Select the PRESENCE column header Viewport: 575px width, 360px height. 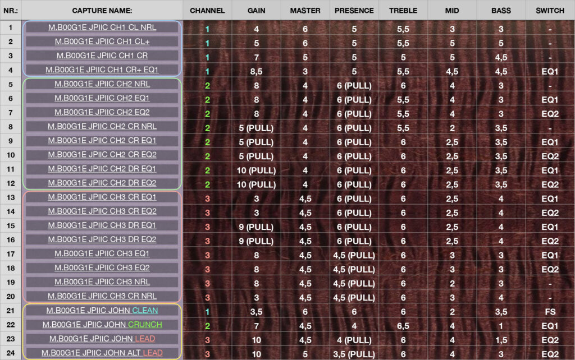(x=354, y=11)
